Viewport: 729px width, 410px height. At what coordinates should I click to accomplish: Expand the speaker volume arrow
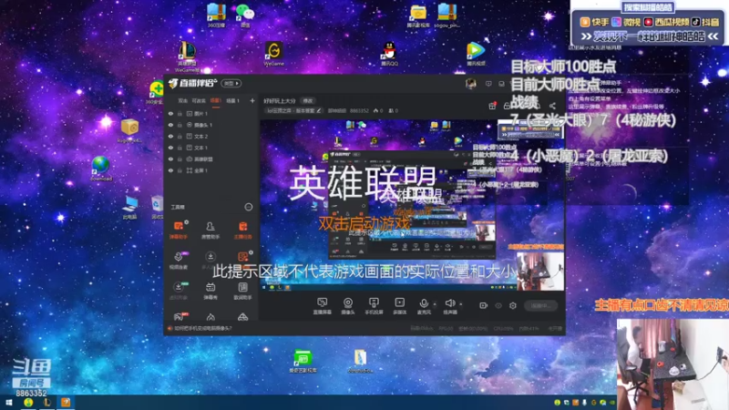461,304
